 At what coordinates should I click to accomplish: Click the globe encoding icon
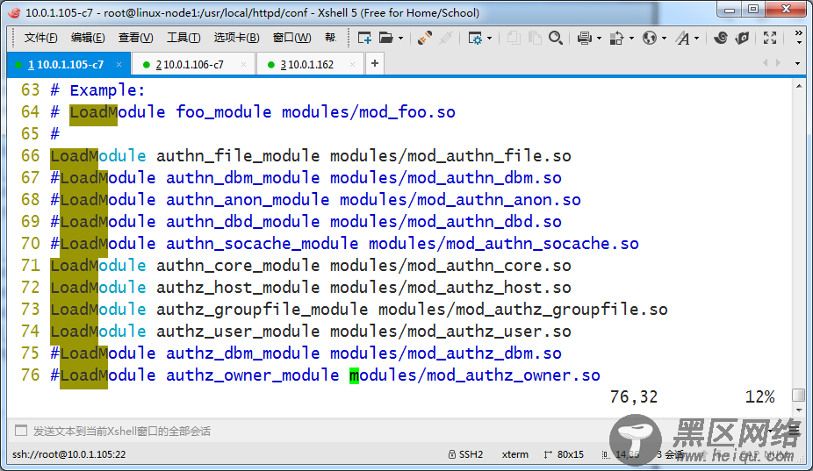pos(650,38)
